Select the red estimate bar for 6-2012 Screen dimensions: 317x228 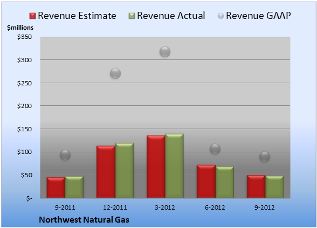coord(206,182)
